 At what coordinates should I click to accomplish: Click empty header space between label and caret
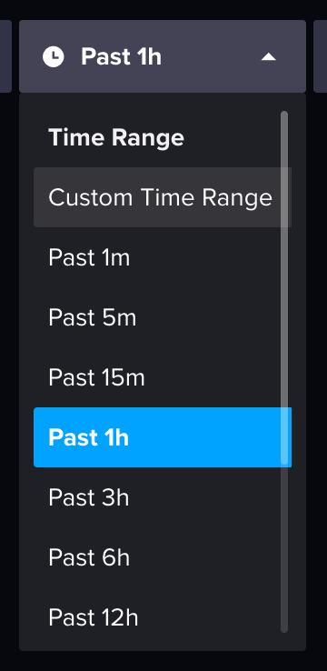(212, 57)
